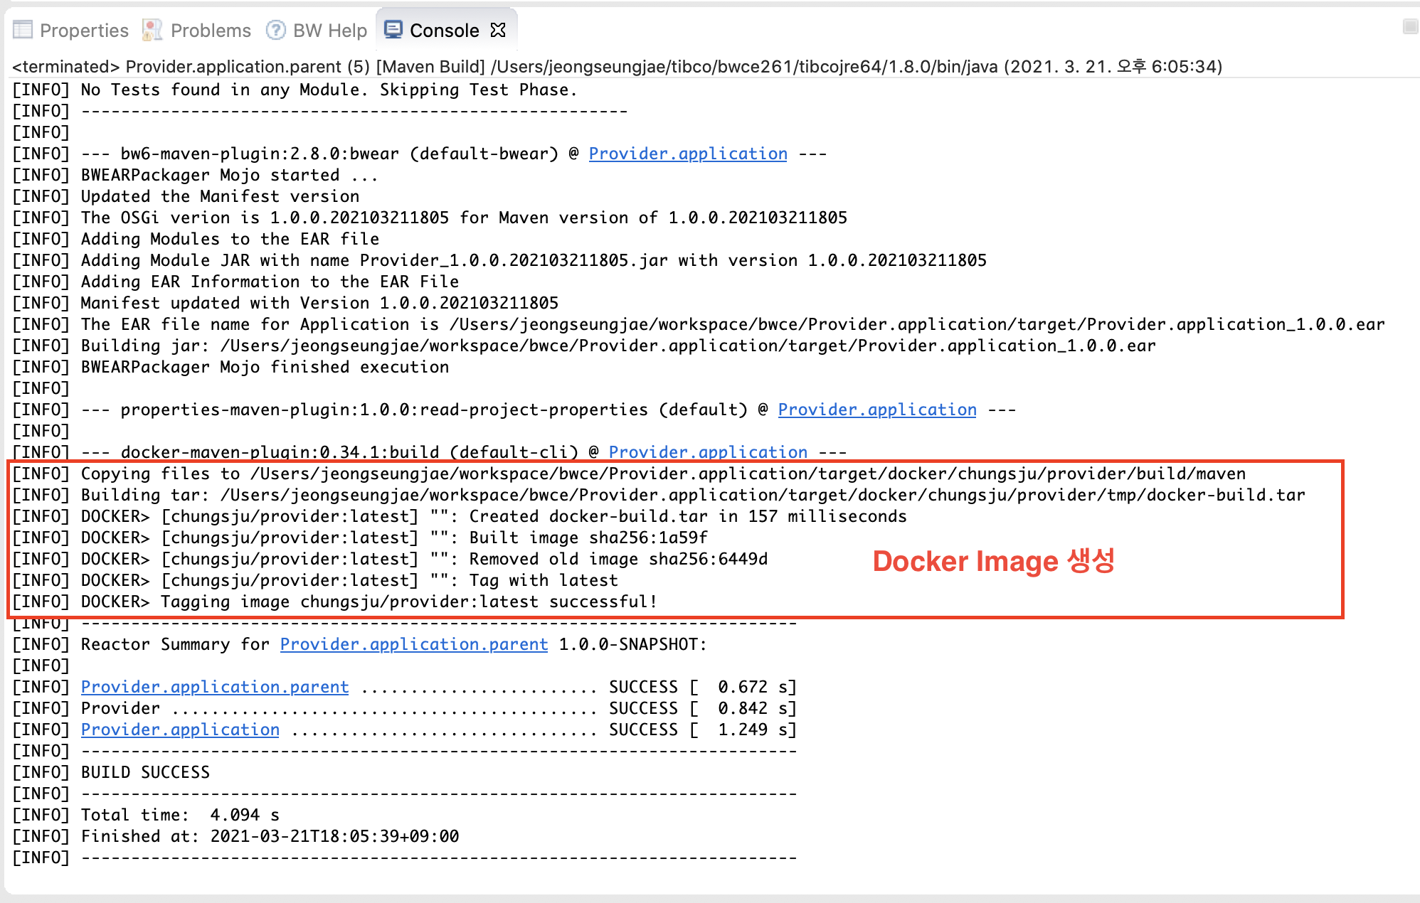Open the BW Help tab
The height and width of the screenshot is (903, 1420).
coord(317,31)
